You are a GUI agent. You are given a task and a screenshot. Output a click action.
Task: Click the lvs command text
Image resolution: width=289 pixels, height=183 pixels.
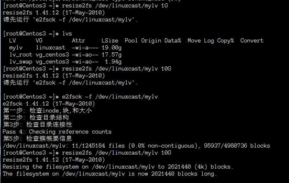click(x=67, y=33)
